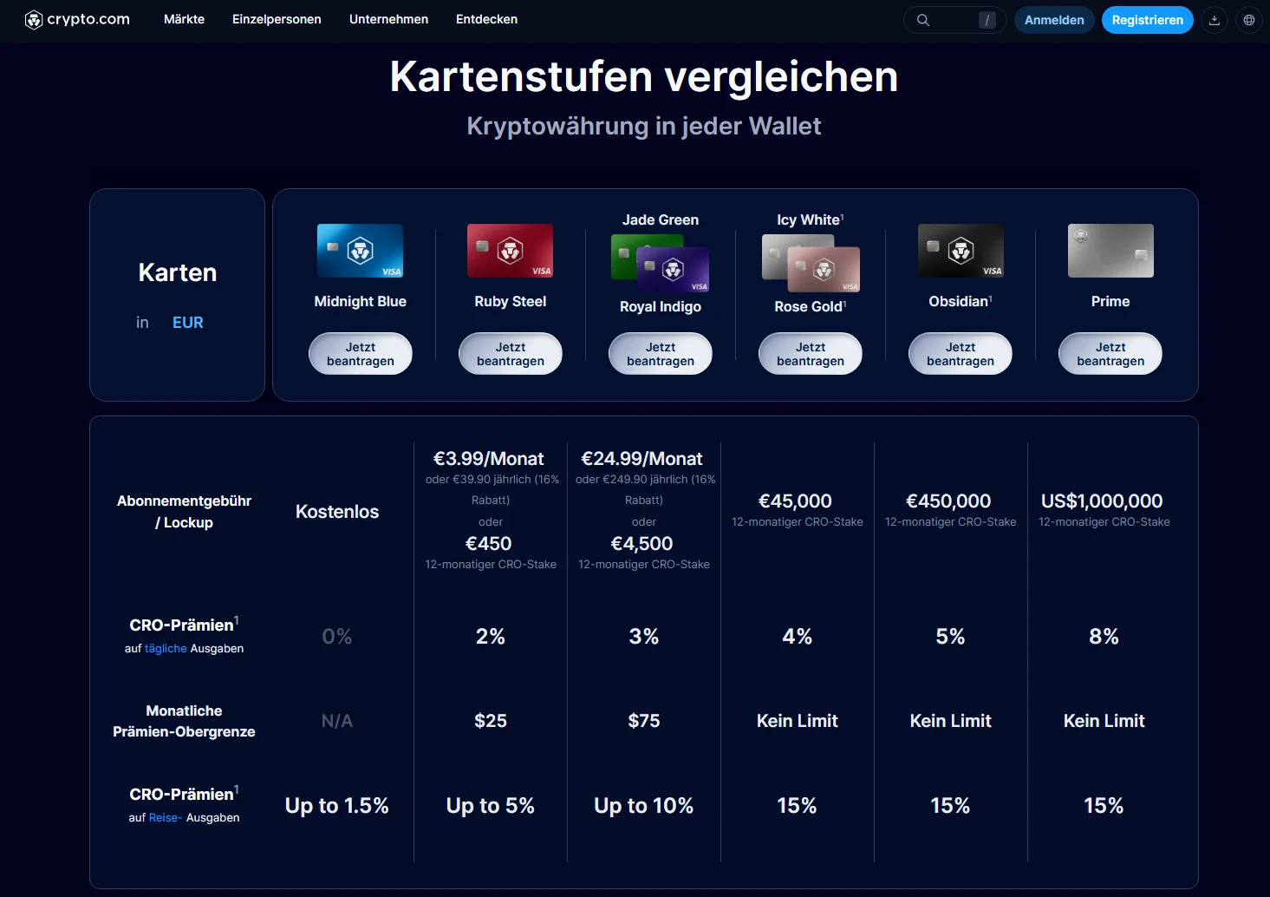The height and width of the screenshot is (897, 1270).
Task: Click the 'Midnight Blue' card name
Action: coord(360,301)
